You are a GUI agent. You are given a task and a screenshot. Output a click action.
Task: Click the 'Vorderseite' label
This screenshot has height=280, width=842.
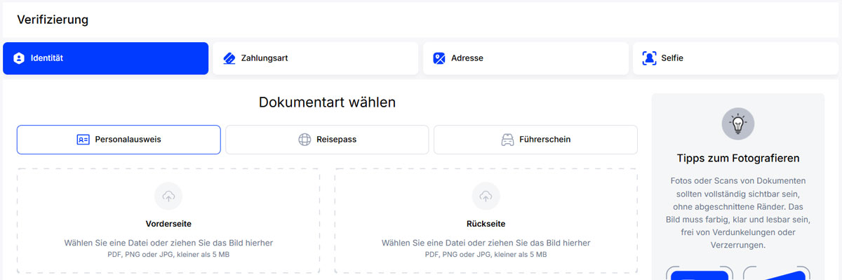click(x=168, y=224)
